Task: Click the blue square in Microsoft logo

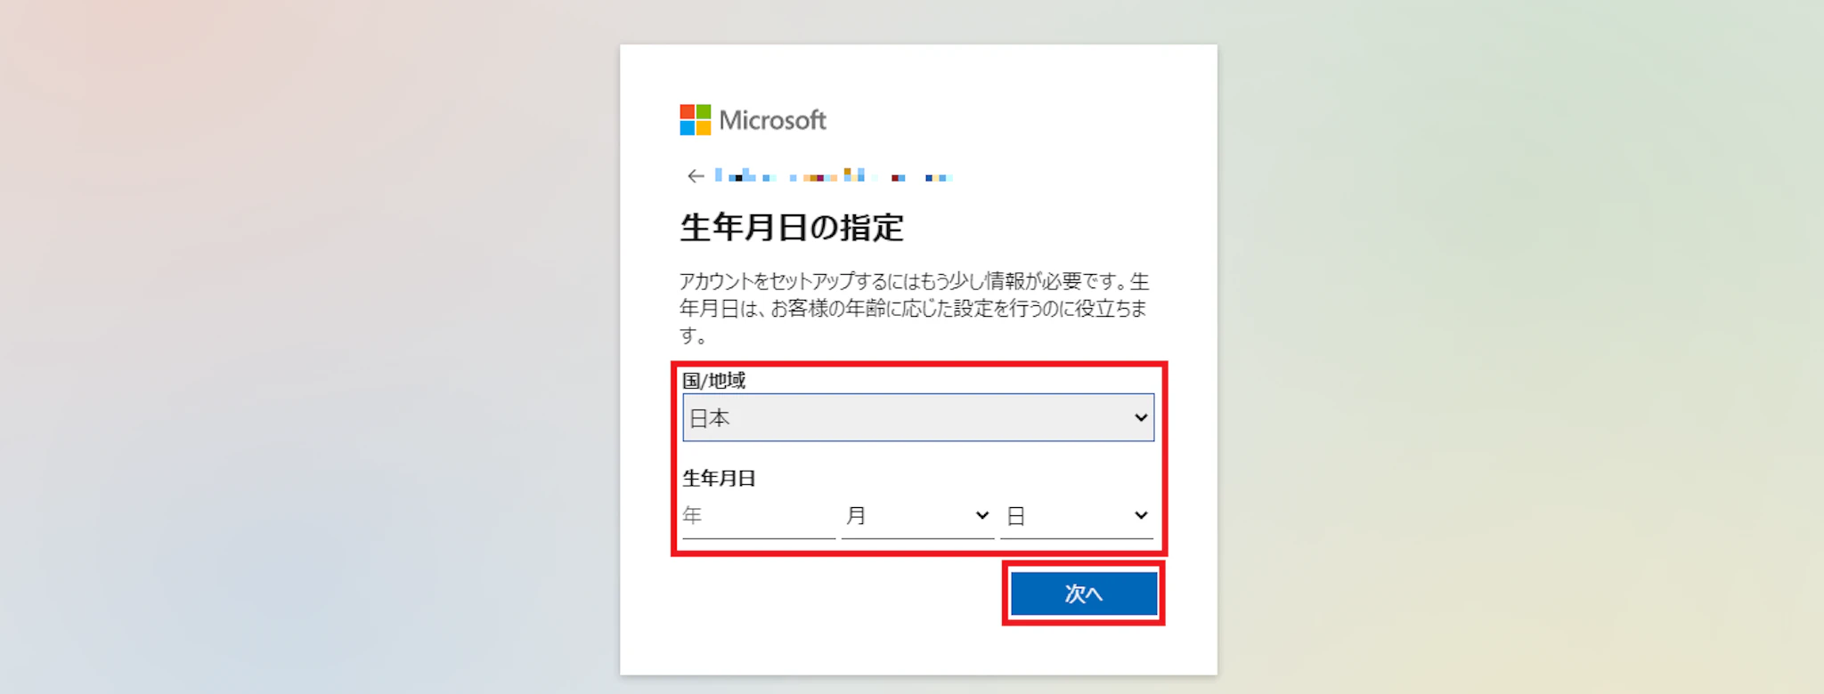Action: (687, 128)
